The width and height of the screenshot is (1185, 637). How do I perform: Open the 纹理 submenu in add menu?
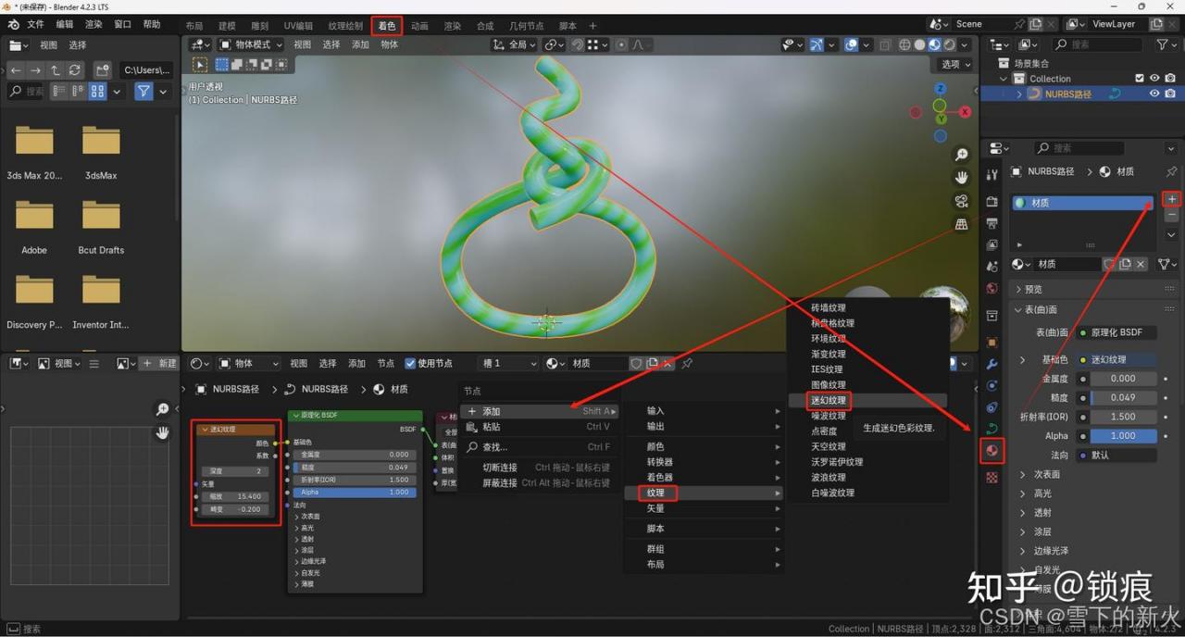pos(704,493)
